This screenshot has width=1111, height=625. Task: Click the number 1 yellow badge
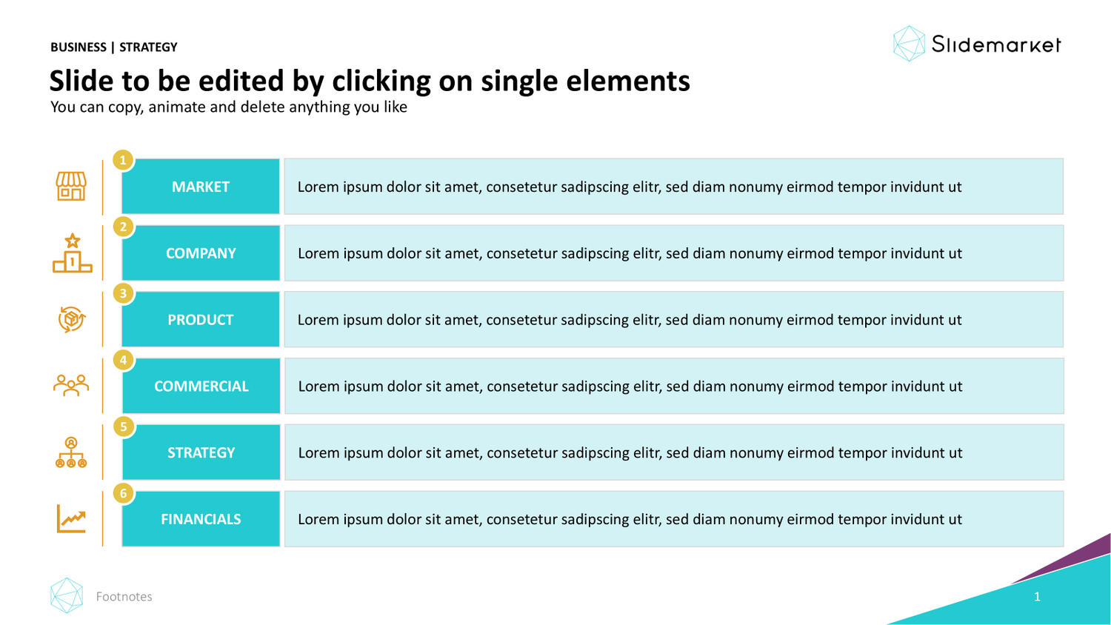(x=123, y=160)
